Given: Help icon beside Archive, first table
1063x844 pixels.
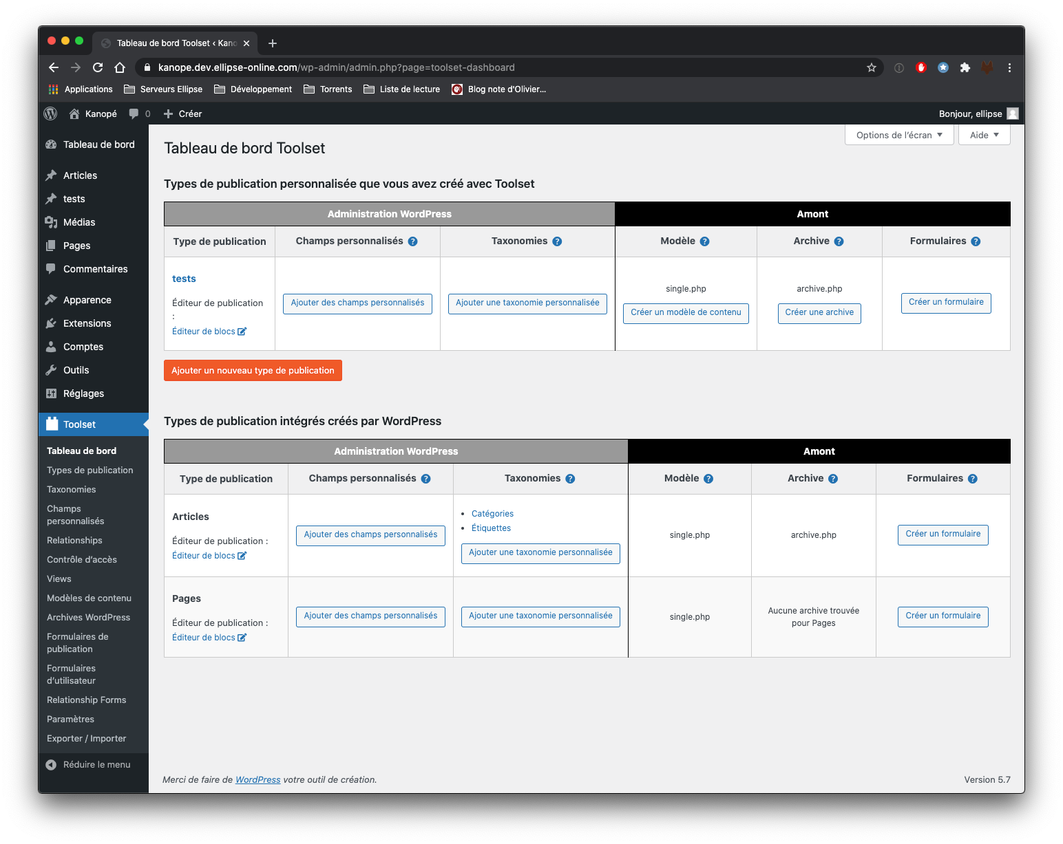Looking at the screenshot, I should coord(839,241).
